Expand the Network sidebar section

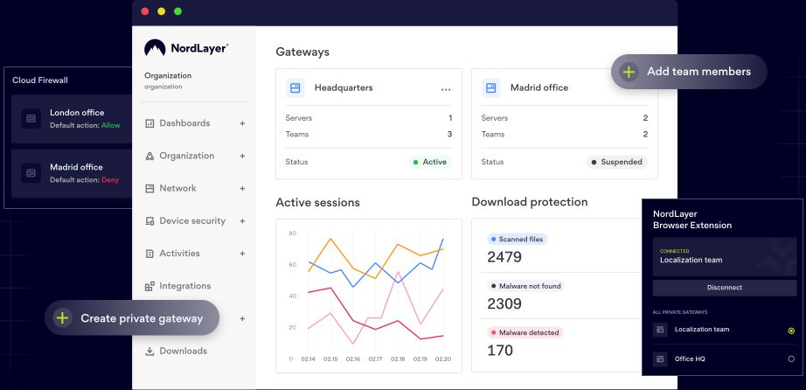pyautogui.click(x=242, y=188)
